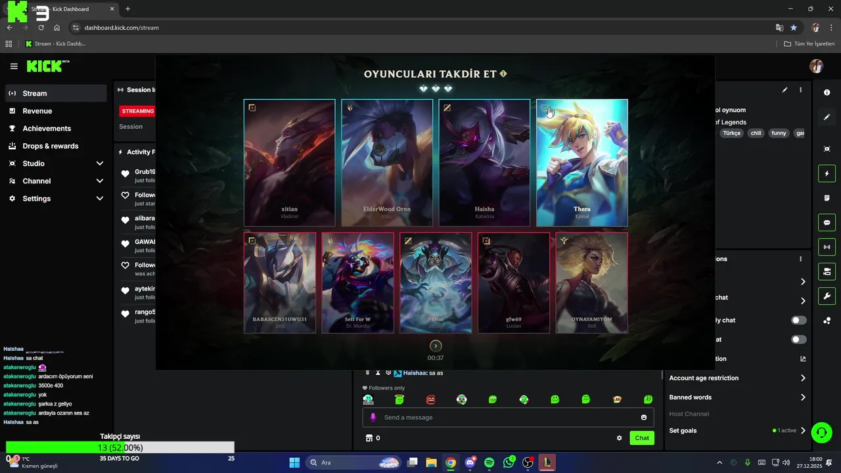Open the profile avatar menu
The width and height of the screenshot is (841, 473).
click(816, 66)
